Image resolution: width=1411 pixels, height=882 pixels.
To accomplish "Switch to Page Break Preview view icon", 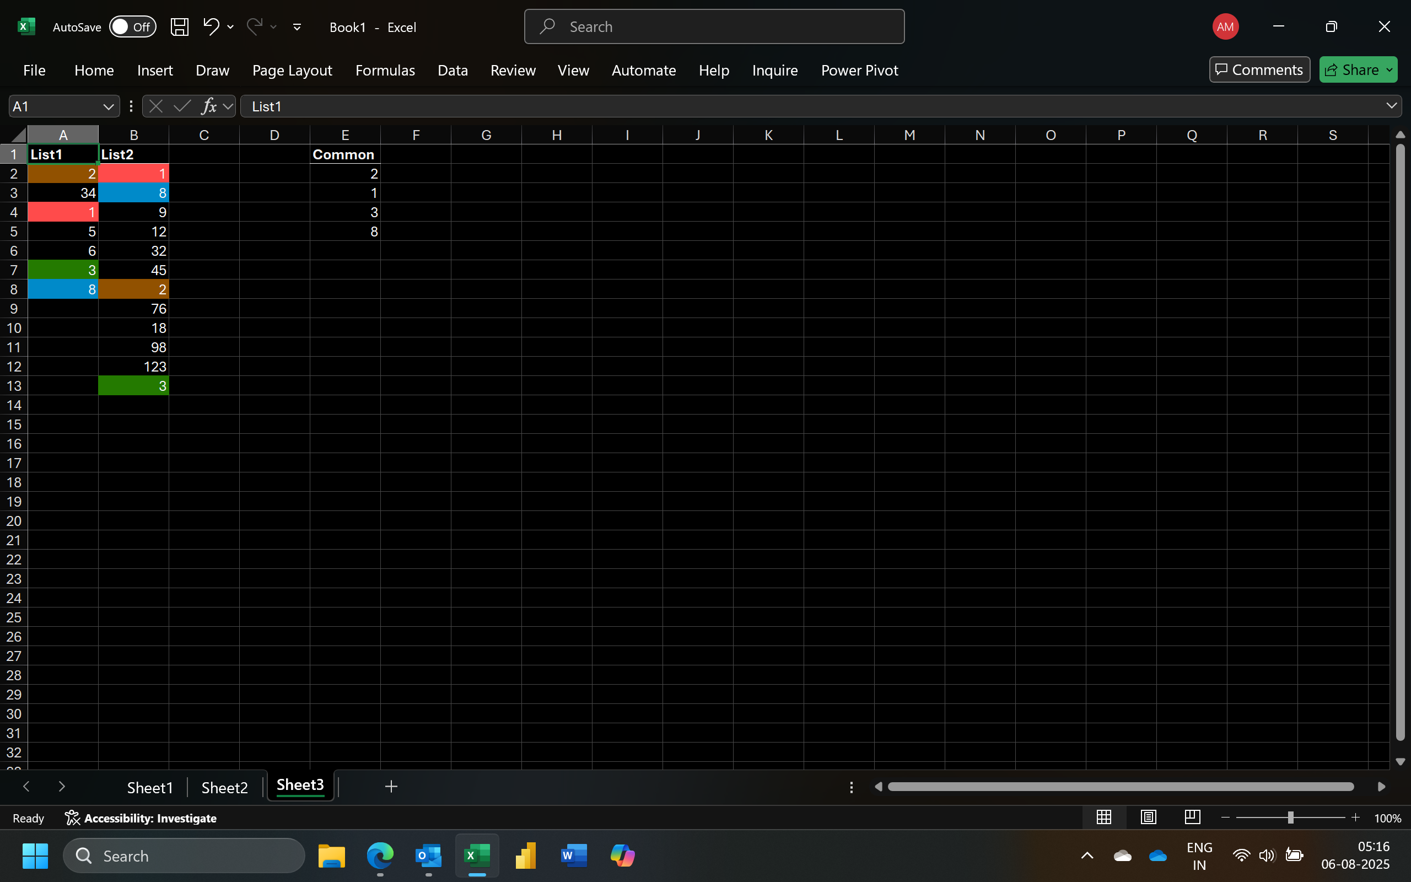I will point(1192,818).
